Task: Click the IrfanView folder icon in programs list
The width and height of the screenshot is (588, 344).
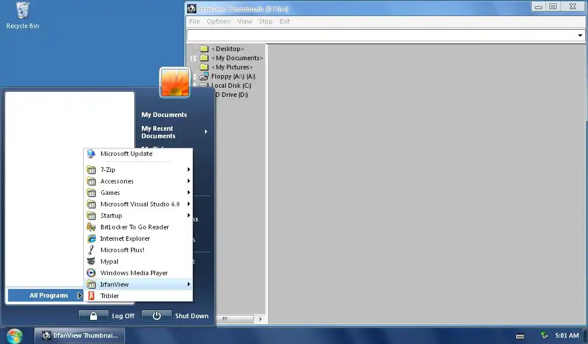Action: click(91, 284)
